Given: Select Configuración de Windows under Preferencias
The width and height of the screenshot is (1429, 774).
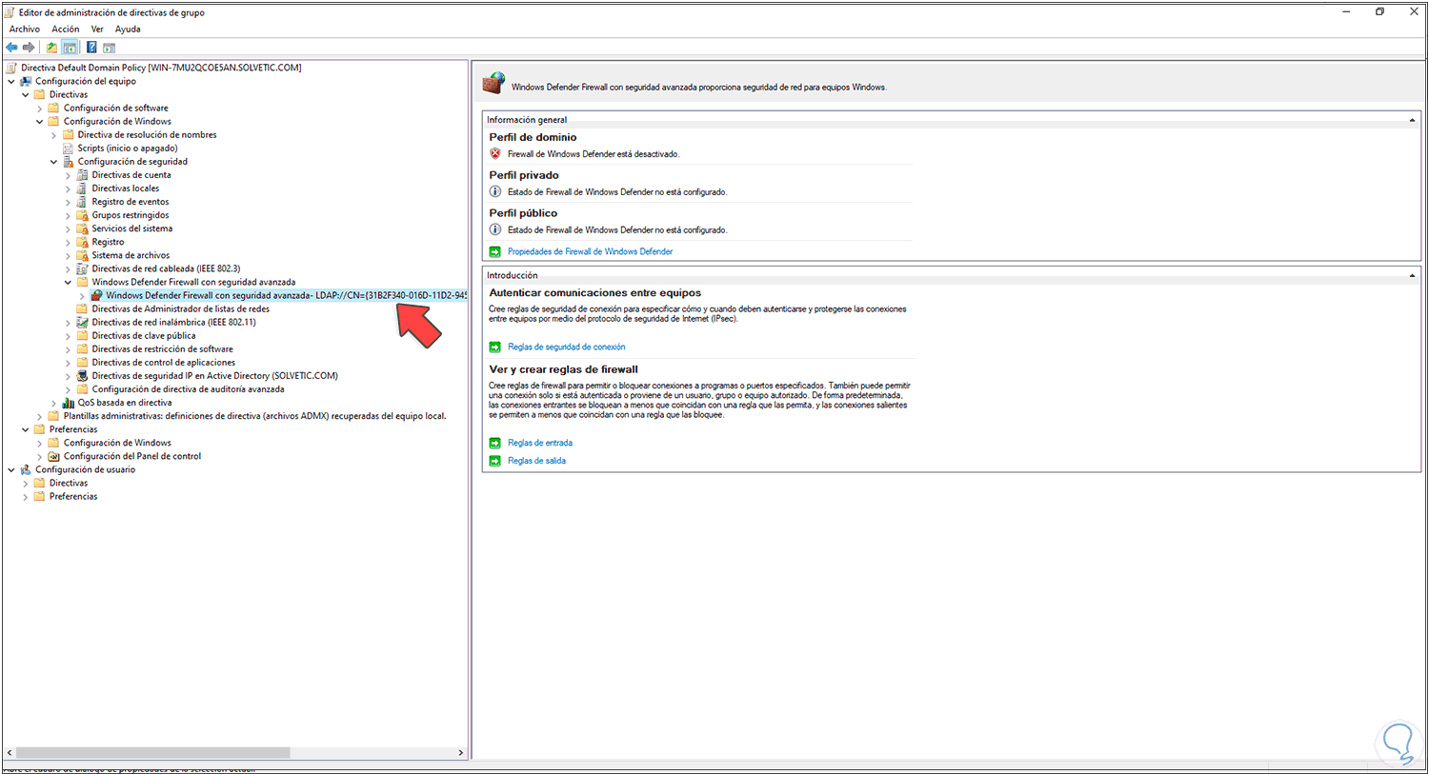Looking at the screenshot, I should coord(117,443).
